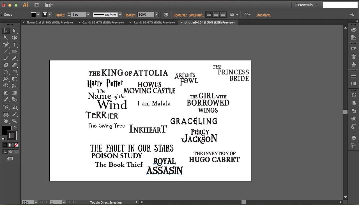359x205 pixels.
Task: Open the Color Guide panel
Action: [354, 37]
